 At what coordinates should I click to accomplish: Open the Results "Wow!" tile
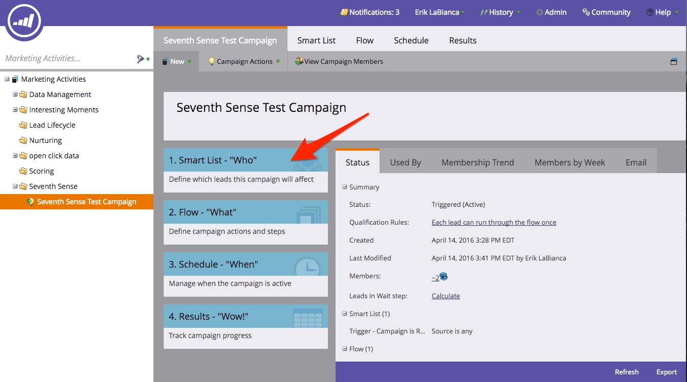(x=246, y=326)
